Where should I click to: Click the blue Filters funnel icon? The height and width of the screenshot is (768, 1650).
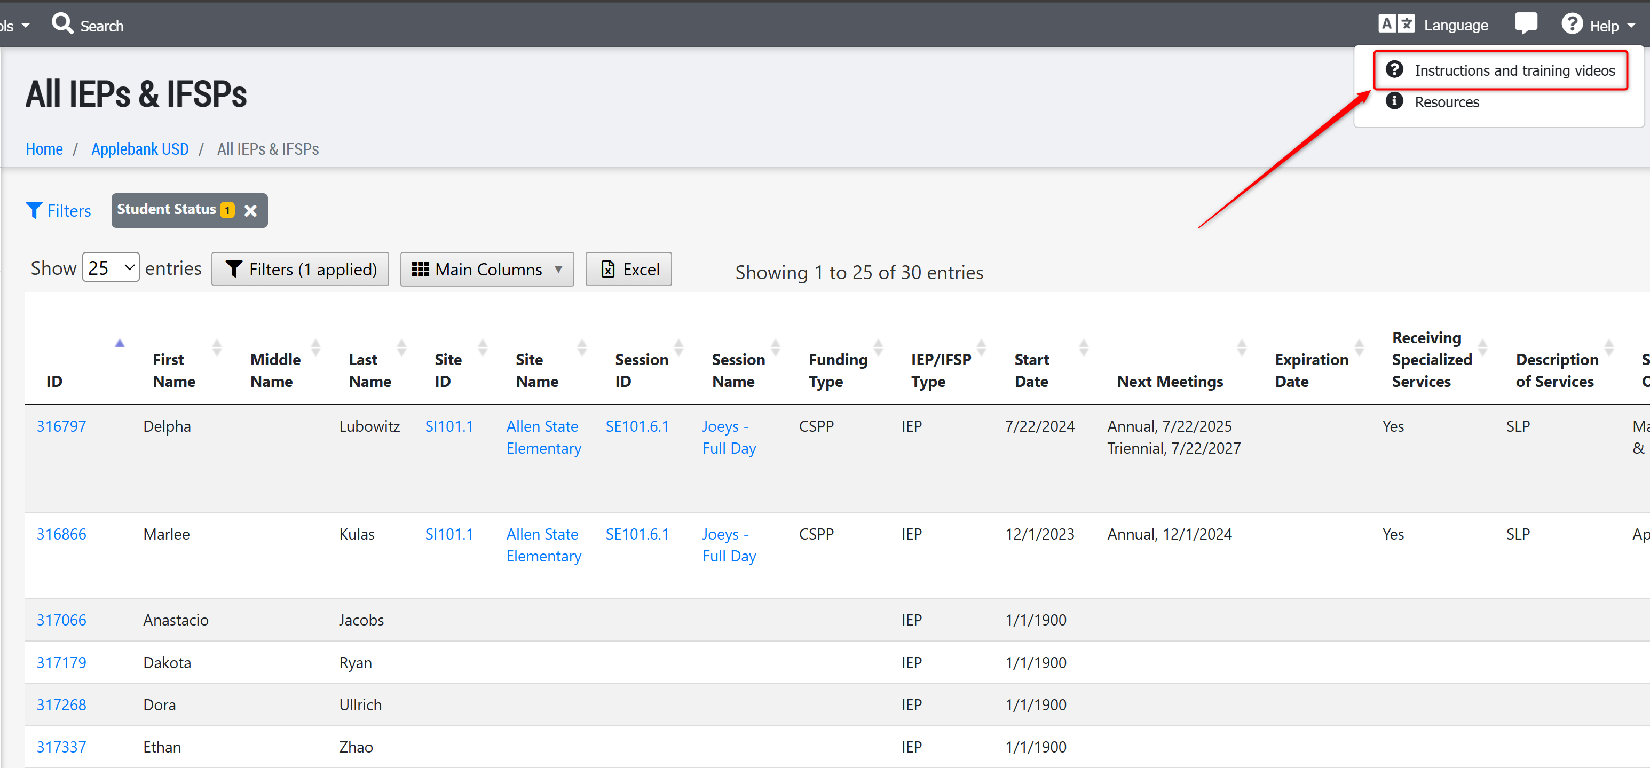34,210
